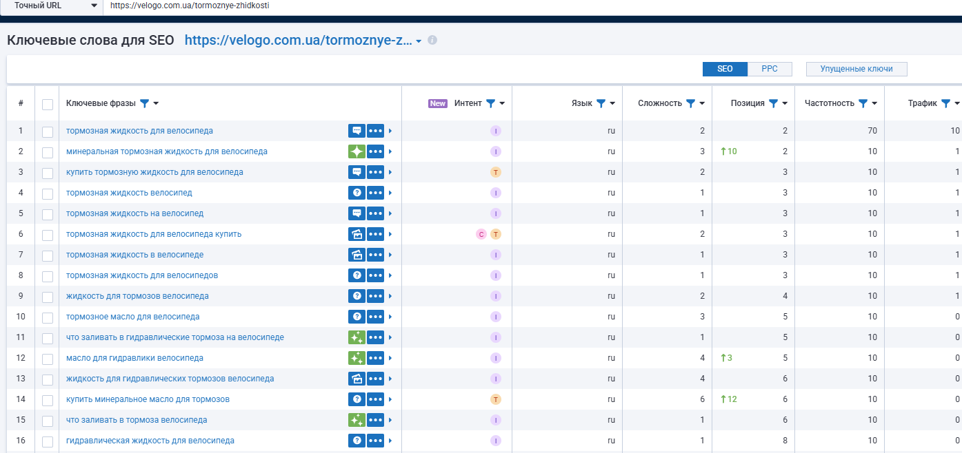Open three-dots menu for 'масло для гидравлики велосипеда'
The height and width of the screenshot is (453, 962).
point(375,358)
